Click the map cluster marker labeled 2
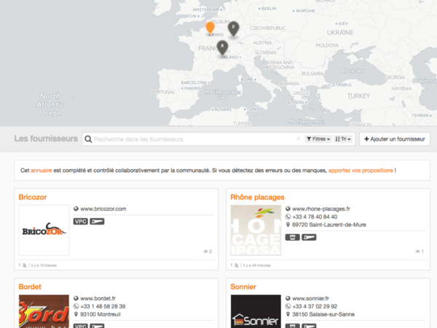The width and height of the screenshot is (437, 328). pos(233,28)
